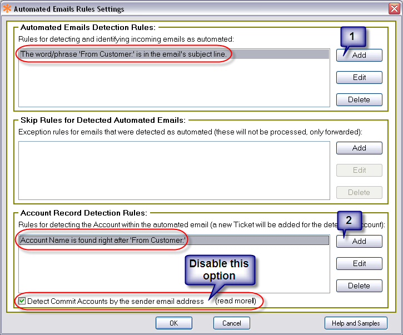Confirm settings with the OK button
Image resolution: width=403 pixels, height=335 pixels.
pos(173,323)
